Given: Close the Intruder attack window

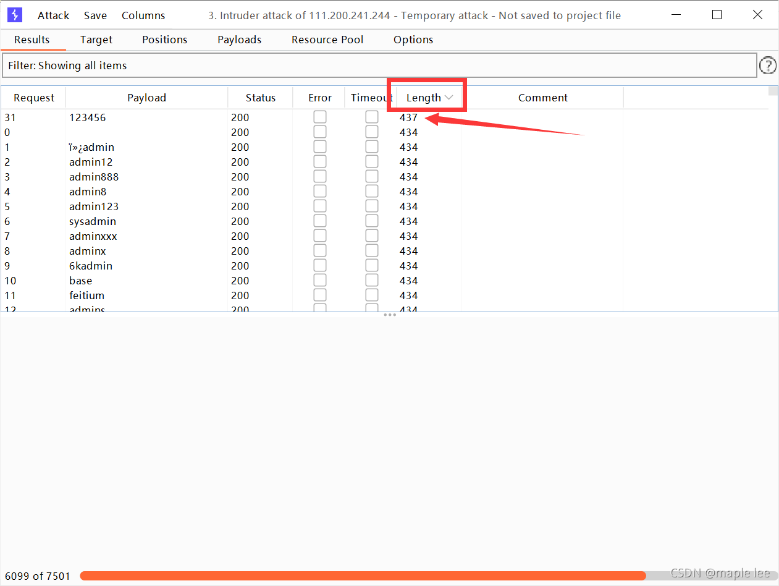Looking at the screenshot, I should [x=757, y=15].
